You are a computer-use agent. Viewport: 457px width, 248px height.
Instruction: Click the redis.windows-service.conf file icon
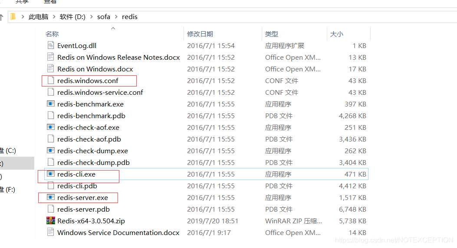click(x=51, y=92)
